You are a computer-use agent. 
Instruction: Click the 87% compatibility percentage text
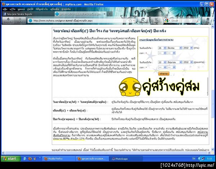click(66, 139)
